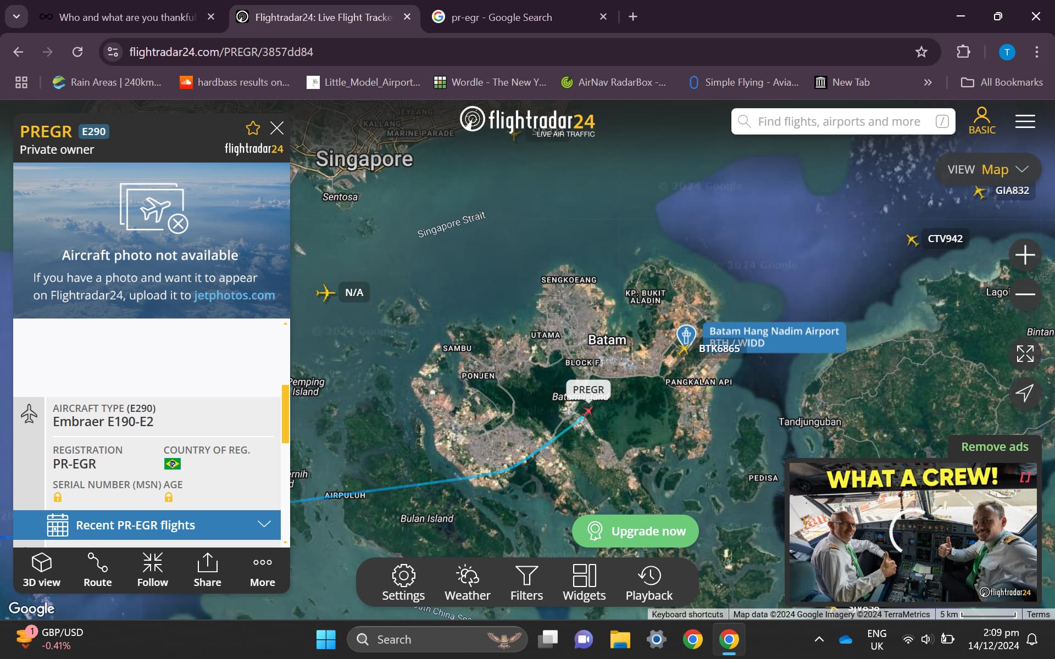The width and height of the screenshot is (1055, 659).
Task: Open the 3D view of the aircraft
Action: coord(41,570)
